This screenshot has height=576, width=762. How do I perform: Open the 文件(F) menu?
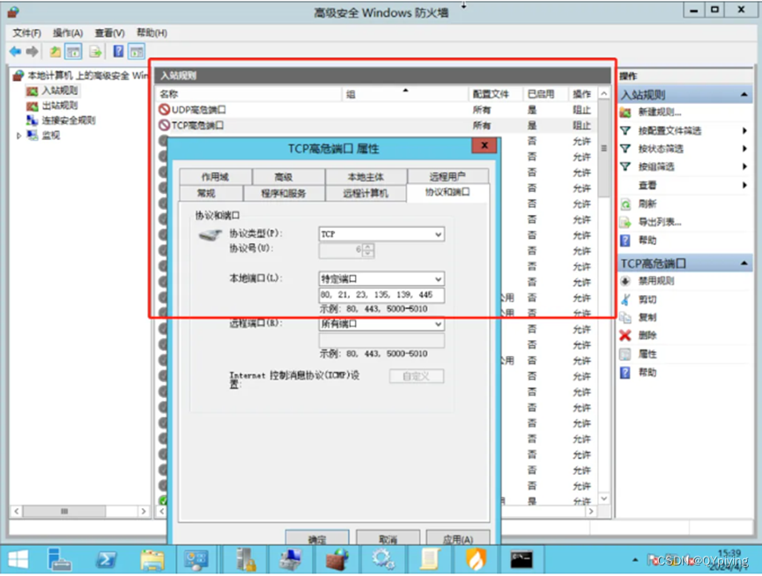(27, 33)
